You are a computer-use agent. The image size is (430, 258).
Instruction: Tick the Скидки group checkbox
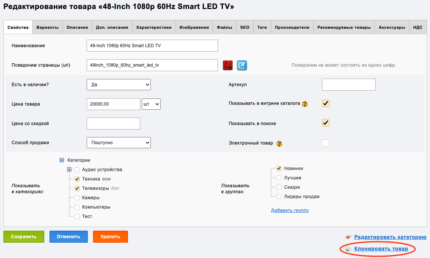(x=279, y=187)
